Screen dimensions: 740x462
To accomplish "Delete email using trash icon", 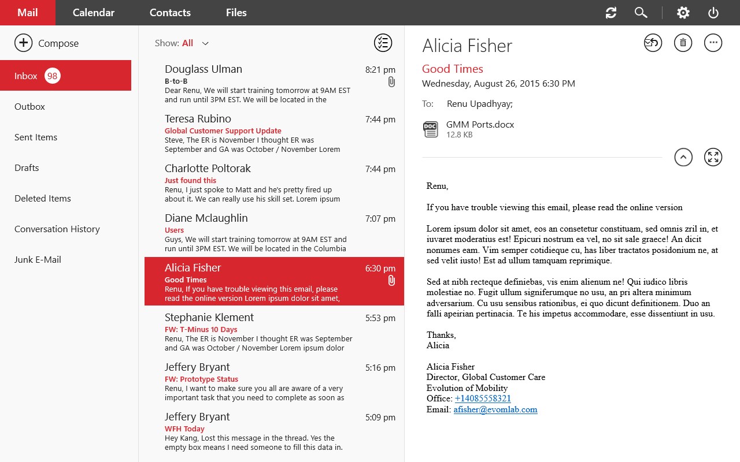I will (683, 43).
